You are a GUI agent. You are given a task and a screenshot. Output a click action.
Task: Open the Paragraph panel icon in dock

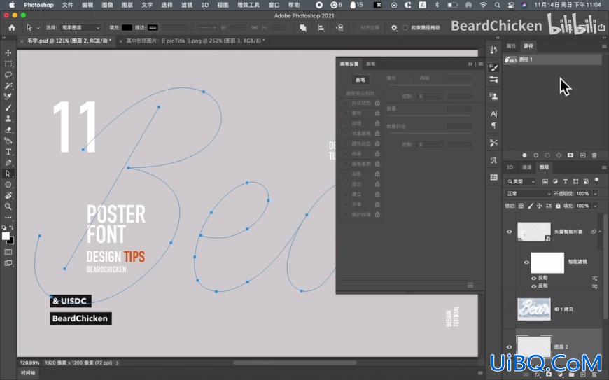(493, 125)
